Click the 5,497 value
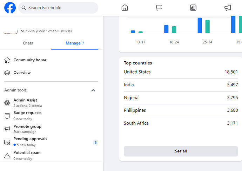242x171 pixels. pos(233,85)
